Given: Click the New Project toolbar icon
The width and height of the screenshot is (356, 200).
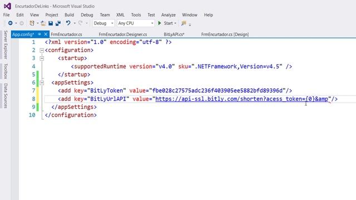Looking at the screenshot, I should click(x=32, y=23).
